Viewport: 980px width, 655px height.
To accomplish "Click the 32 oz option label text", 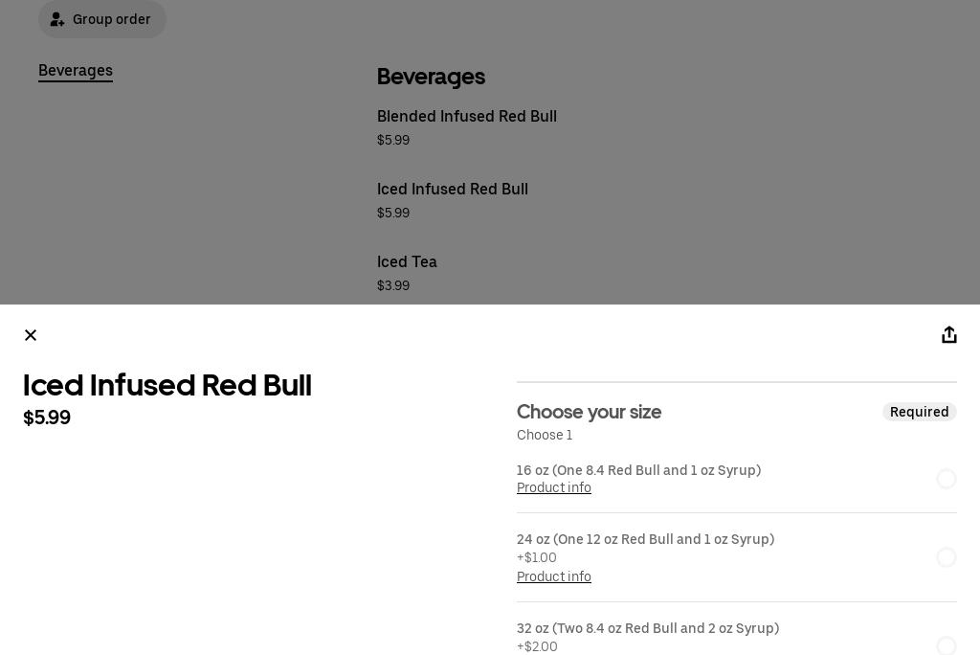I will coord(648,629).
